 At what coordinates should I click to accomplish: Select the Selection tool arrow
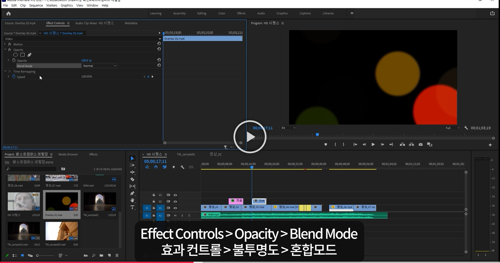click(x=133, y=159)
